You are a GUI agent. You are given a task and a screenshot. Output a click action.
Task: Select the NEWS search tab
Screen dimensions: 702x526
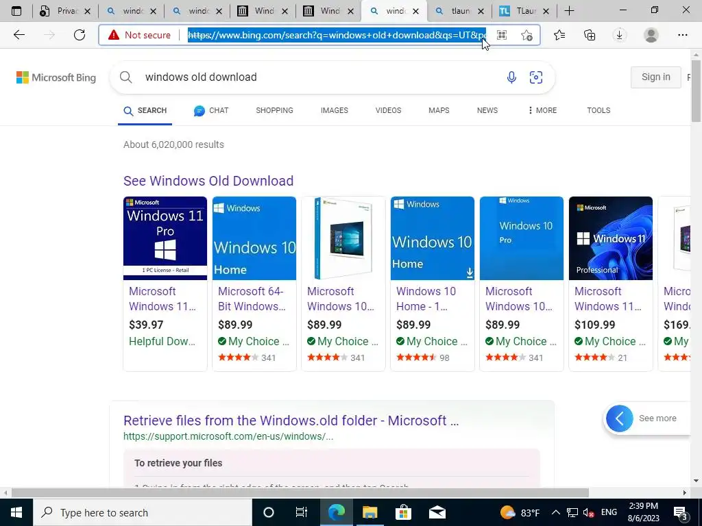[x=487, y=110]
